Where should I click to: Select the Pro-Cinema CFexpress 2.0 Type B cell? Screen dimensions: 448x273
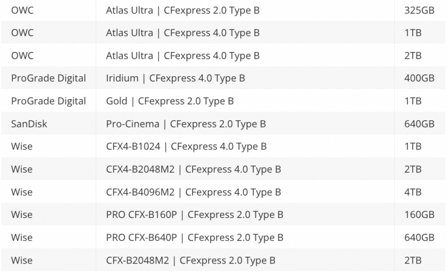point(186,124)
